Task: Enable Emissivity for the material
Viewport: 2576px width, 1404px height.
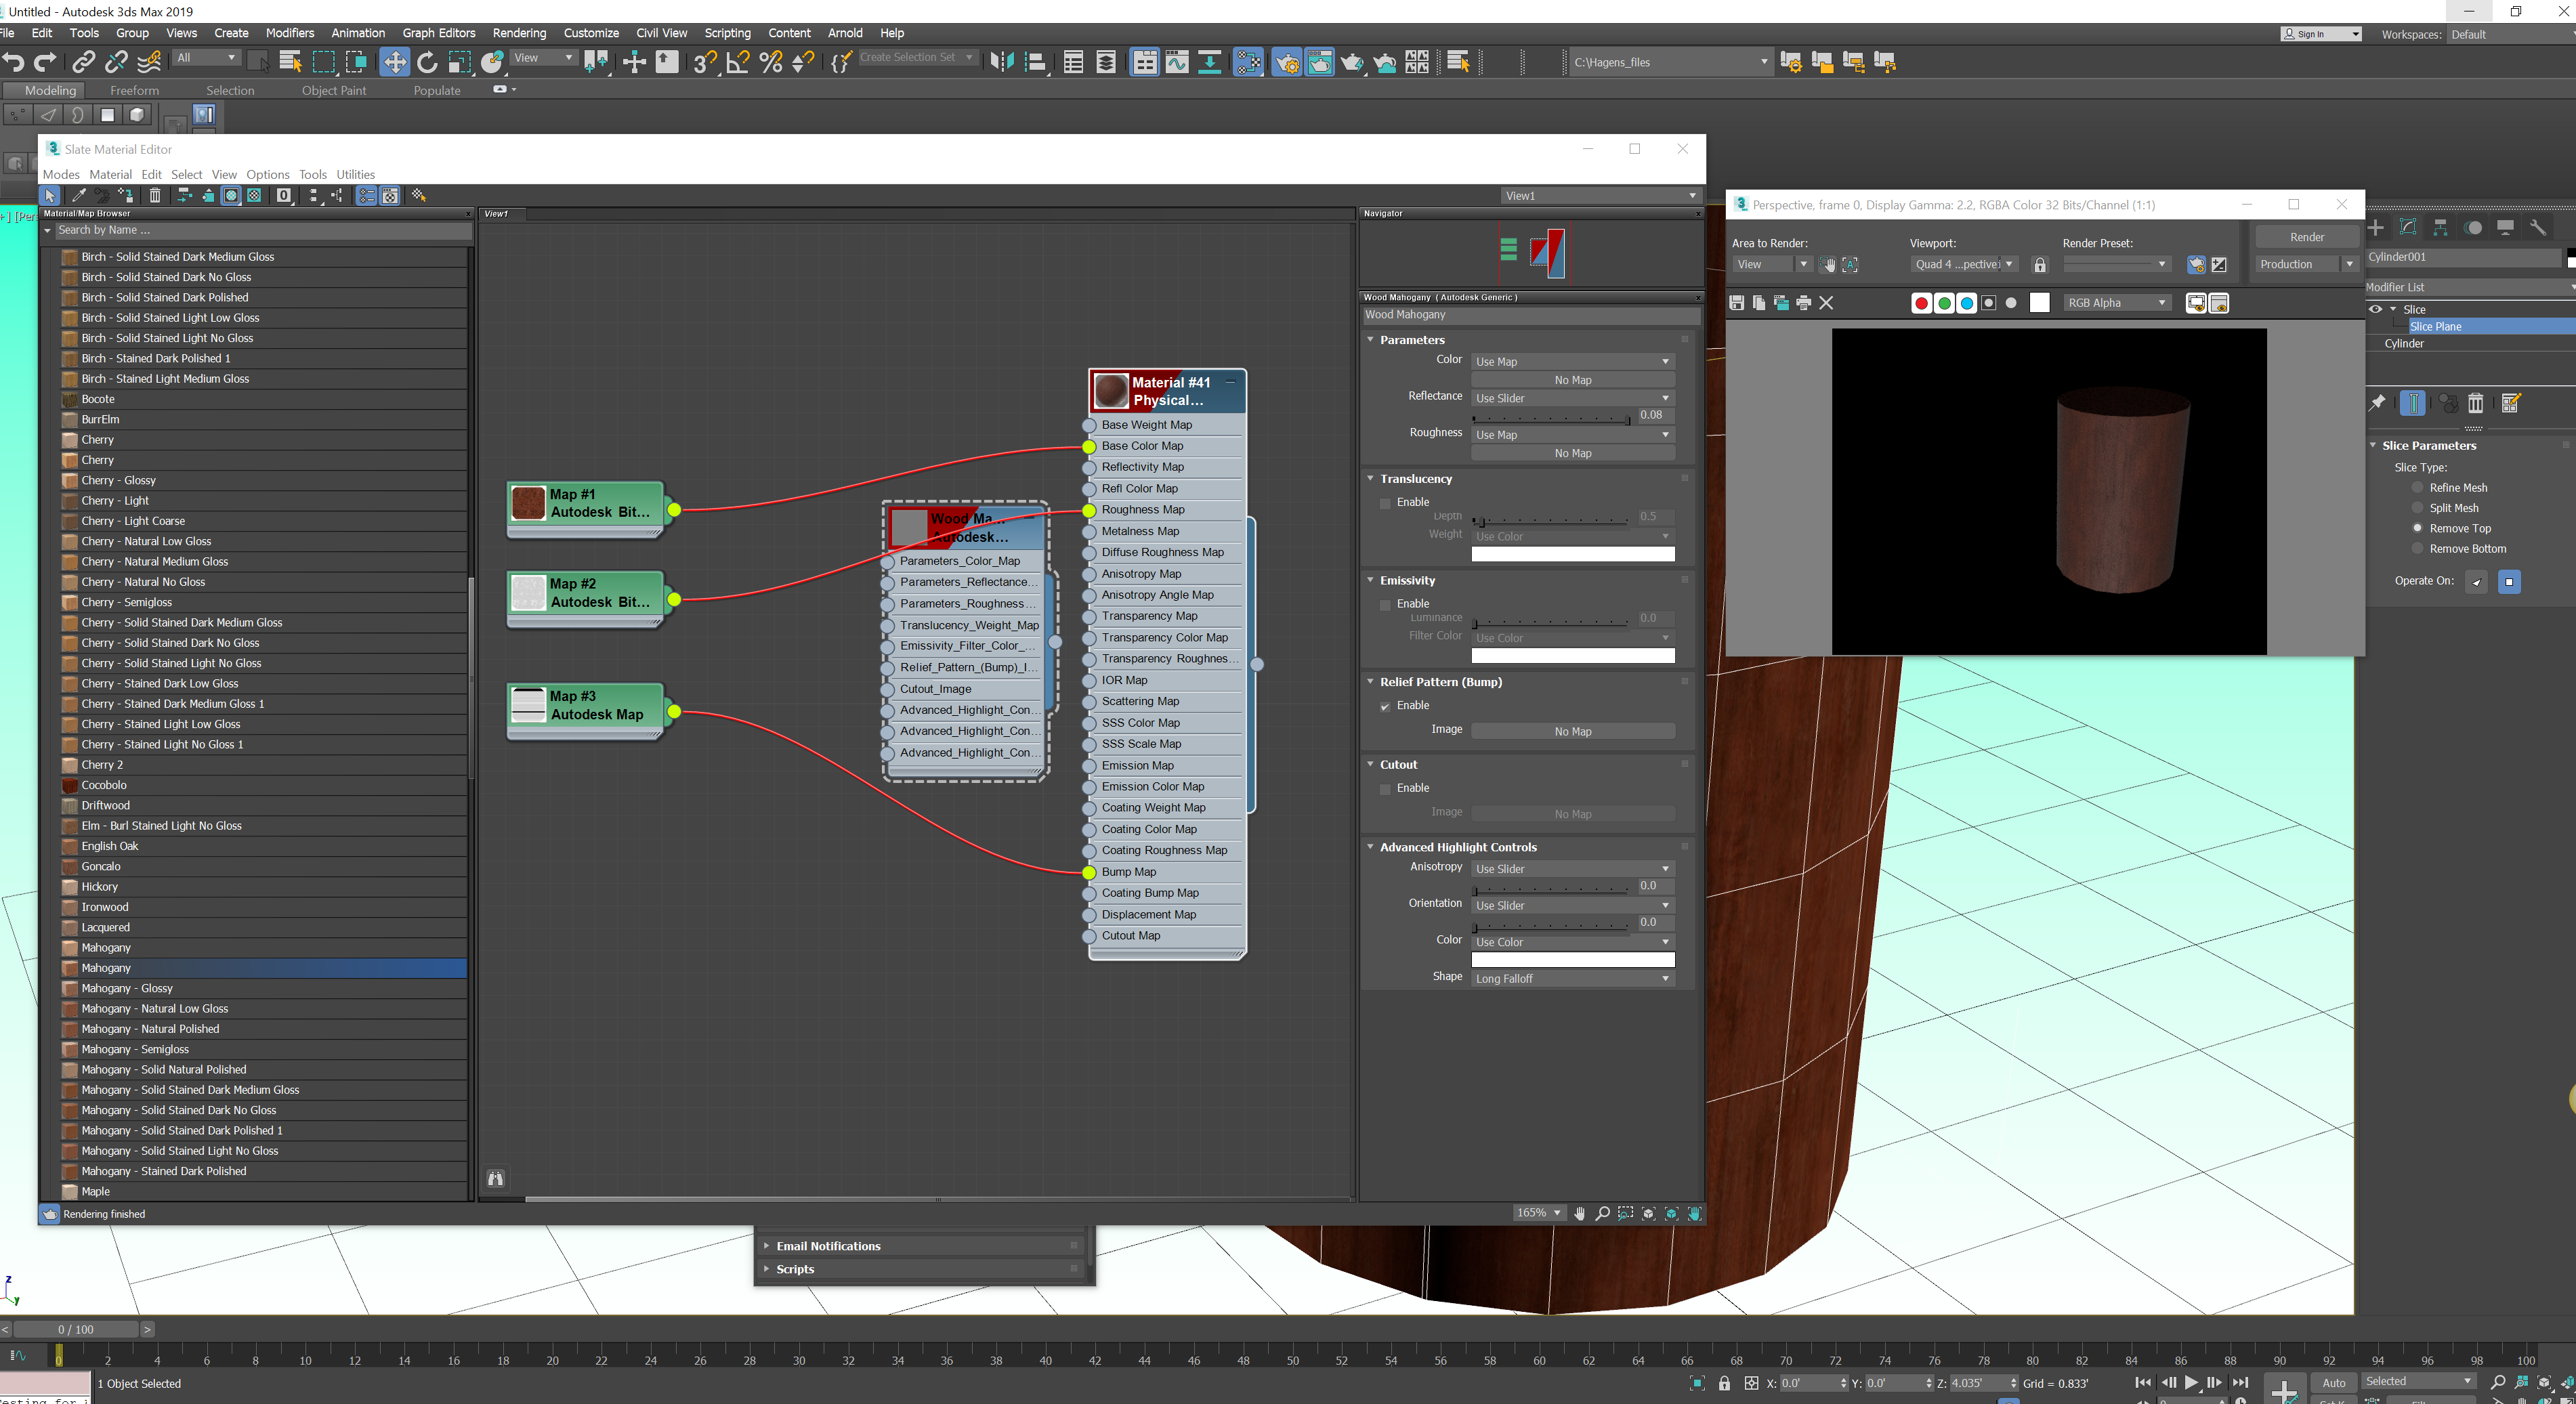Action: (x=1385, y=604)
